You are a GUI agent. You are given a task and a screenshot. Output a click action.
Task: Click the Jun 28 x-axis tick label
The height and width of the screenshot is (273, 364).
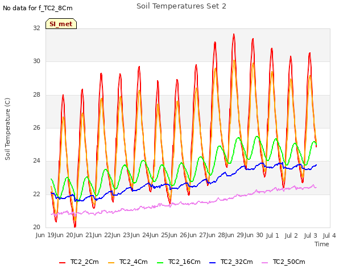(x=216, y=235)
